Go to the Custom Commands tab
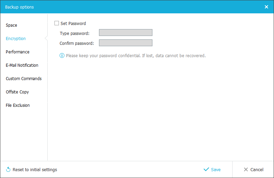This screenshot has height=178, width=274. (x=24, y=79)
